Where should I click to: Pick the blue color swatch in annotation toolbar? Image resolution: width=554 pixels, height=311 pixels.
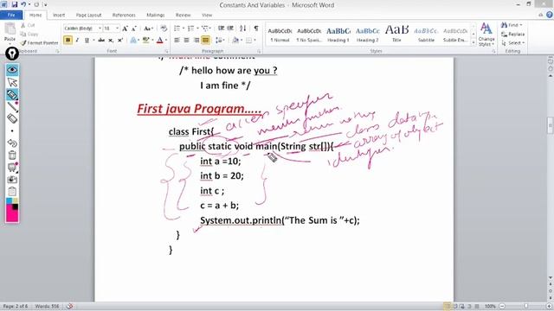pos(9,201)
